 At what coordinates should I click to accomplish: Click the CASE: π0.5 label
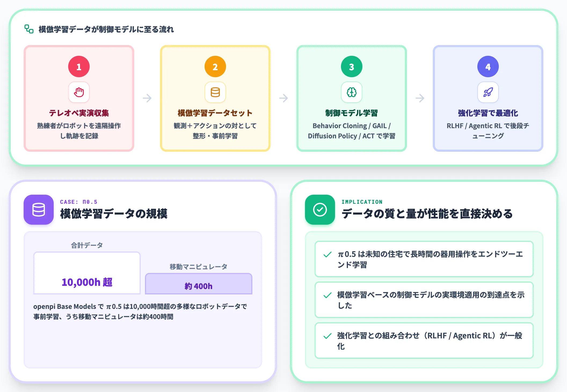(x=79, y=202)
